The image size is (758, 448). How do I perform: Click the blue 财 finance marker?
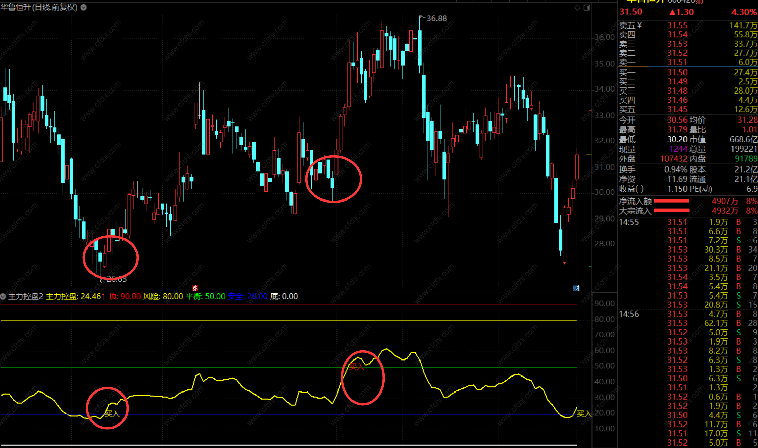coord(576,288)
